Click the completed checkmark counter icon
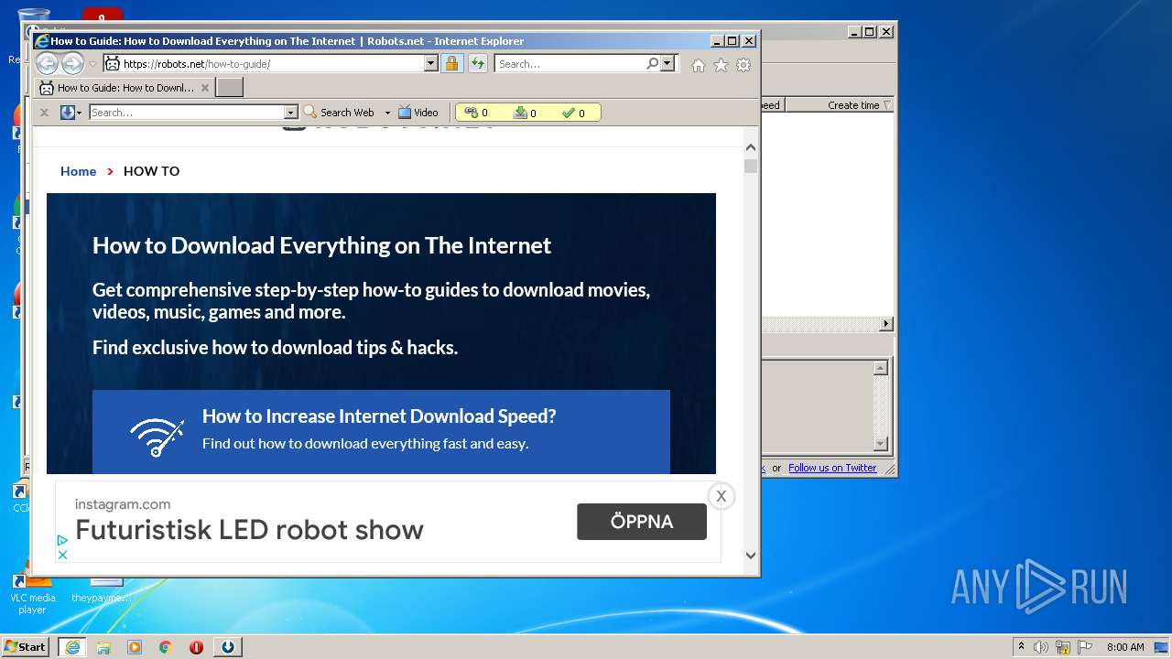Screen dimensions: 1172x659 [569, 113]
